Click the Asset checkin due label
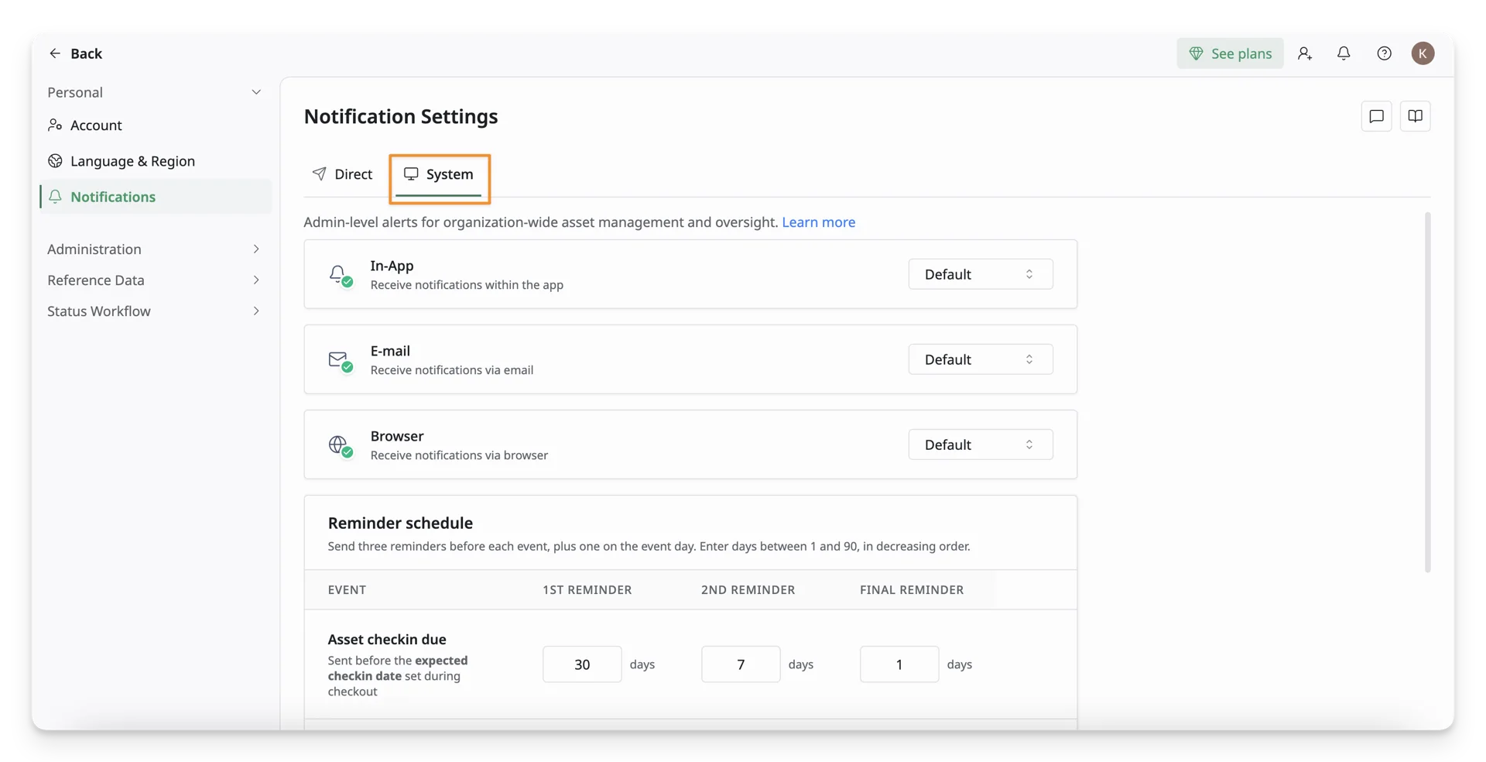The height and width of the screenshot is (762, 1486). (387, 640)
